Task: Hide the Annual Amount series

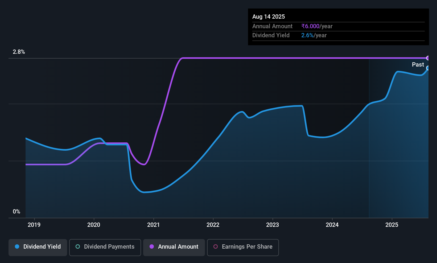Action: click(174, 247)
